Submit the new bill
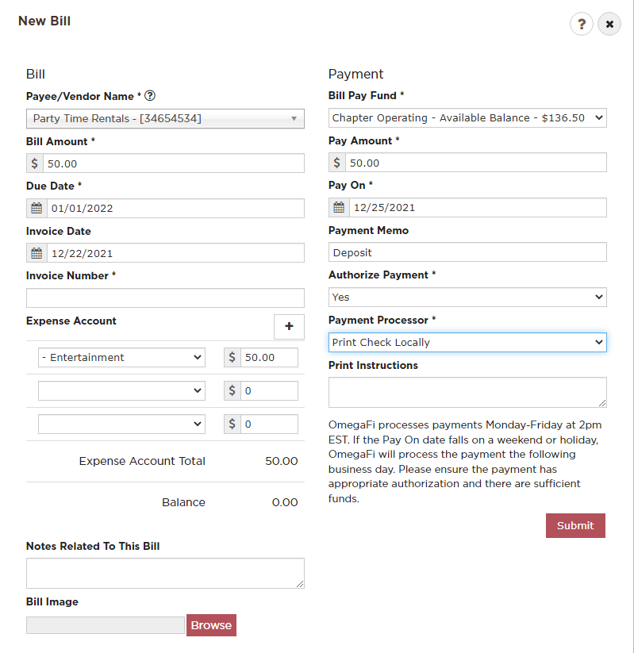Image resolution: width=634 pixels, height=653 pixels. [x=575, y=525]
